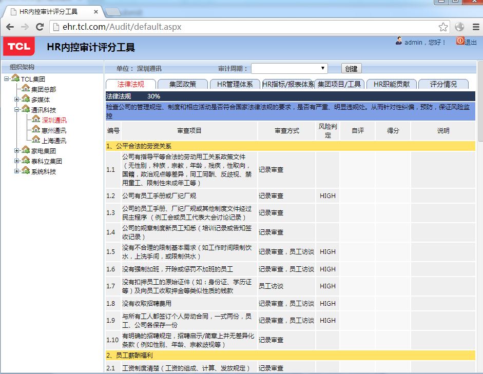Switch to the 集团项目/工具 tab
Viewport: 483px width, 374px height.
pyautogui.click(x=339, y=84)
